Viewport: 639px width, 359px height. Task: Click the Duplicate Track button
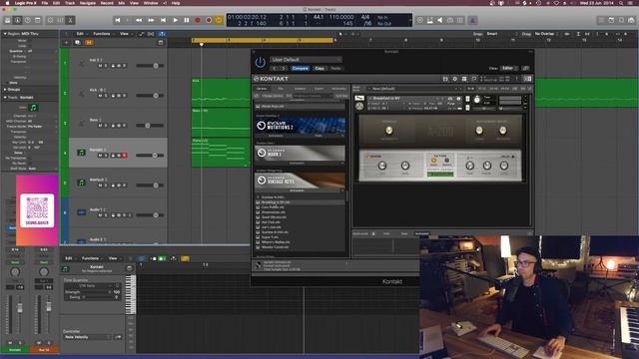[78, 42]
